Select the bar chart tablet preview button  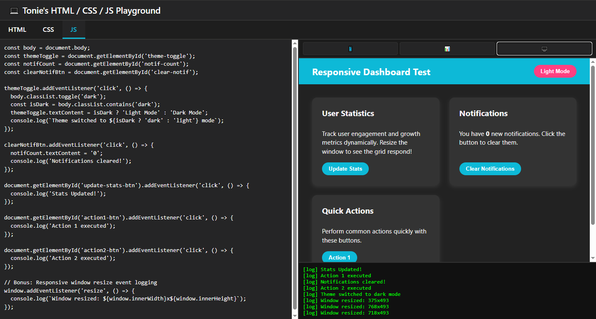(x=447, y=49)
